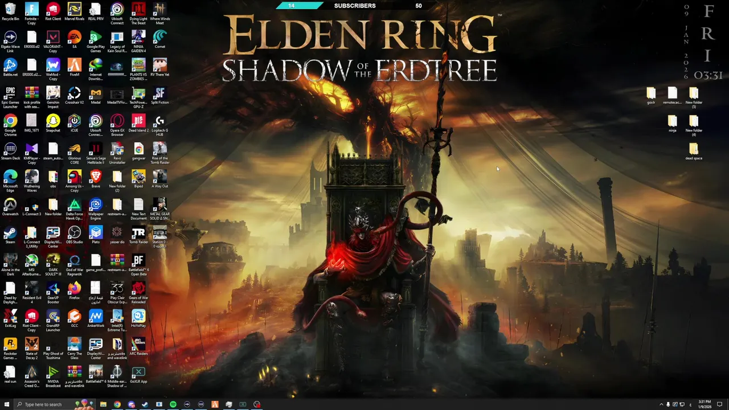The image size is (729, 410).
Task: Launch Crosshair V2 from the desktop
Action: click(x=74, y=96)
